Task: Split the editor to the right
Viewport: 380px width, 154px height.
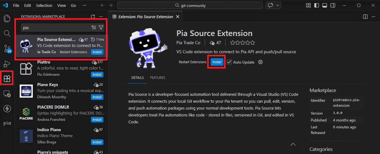Action: [x=365, y=17]
